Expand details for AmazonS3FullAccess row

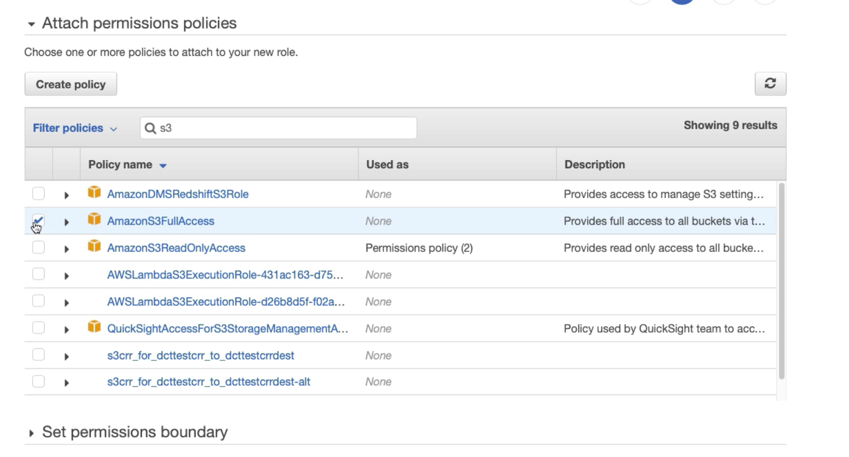66,222
